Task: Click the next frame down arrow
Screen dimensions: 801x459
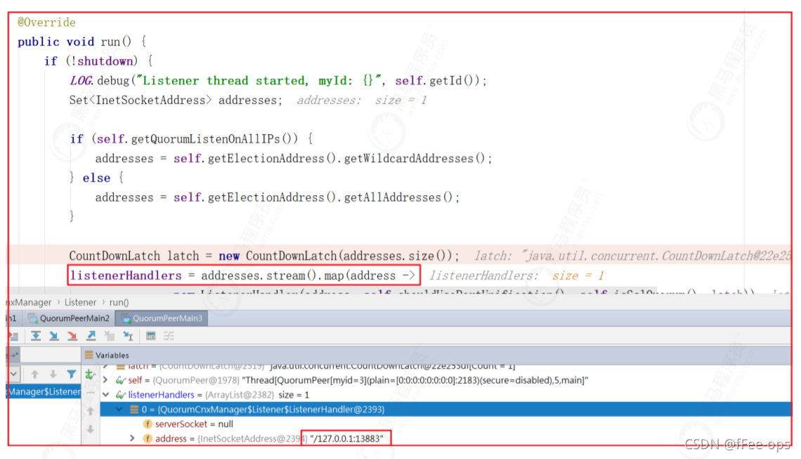Action: tap(53, 374)
